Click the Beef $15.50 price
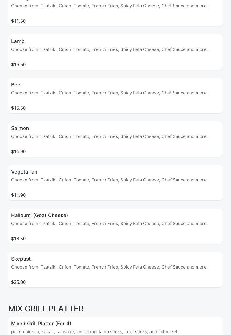This screenshot has width=231, height=335. tap(18, 108)
